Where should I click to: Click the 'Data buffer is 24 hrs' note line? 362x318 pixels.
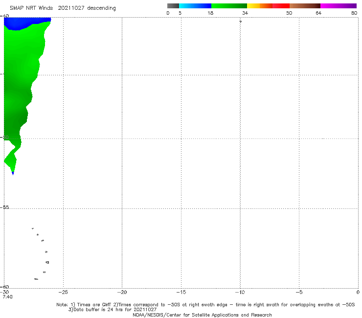point(113,310)
